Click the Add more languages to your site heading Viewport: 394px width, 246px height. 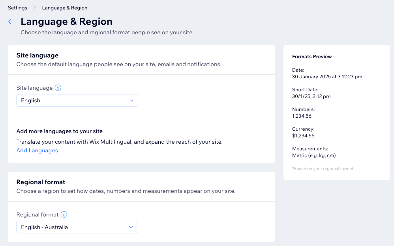(x=60, y=131)
